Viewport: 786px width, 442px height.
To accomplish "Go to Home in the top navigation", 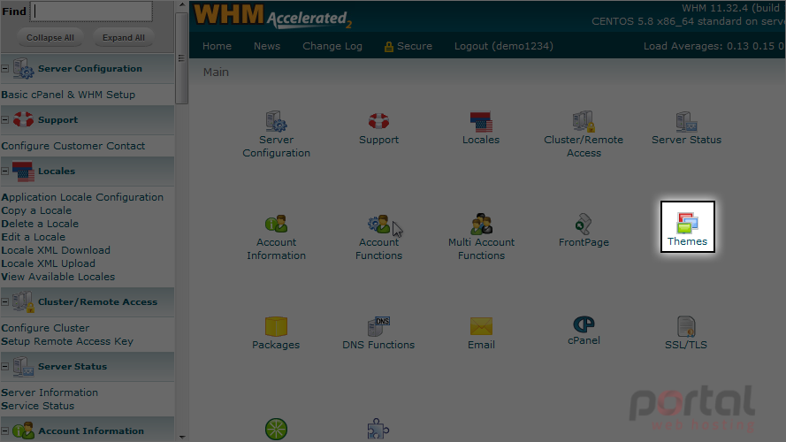I will (217, 46).
